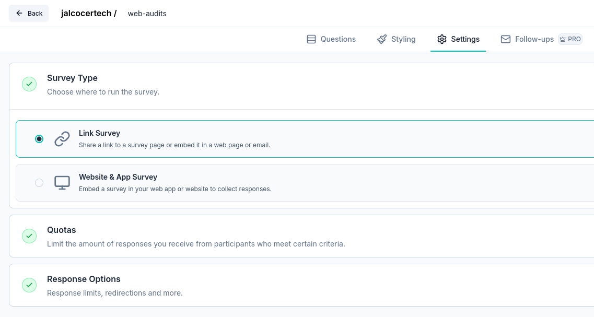The height and width of the screenshot is (317, 594).
Task: Click the Questions tab icon
Action: [311, 39]
